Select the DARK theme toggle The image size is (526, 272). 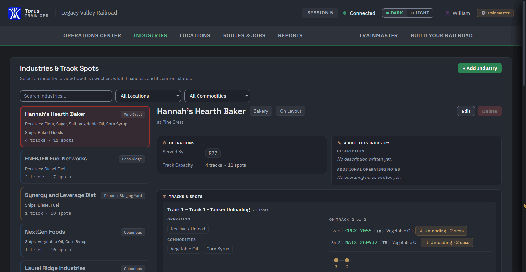394,13
